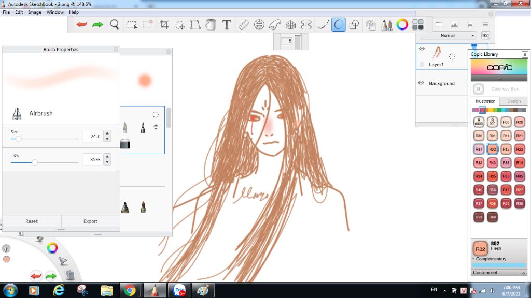Image resolution: width=531 pixels, height=298 pixels.
Task: Increase the brush Size stepper up arrow
Action: [x=107, y=133]
